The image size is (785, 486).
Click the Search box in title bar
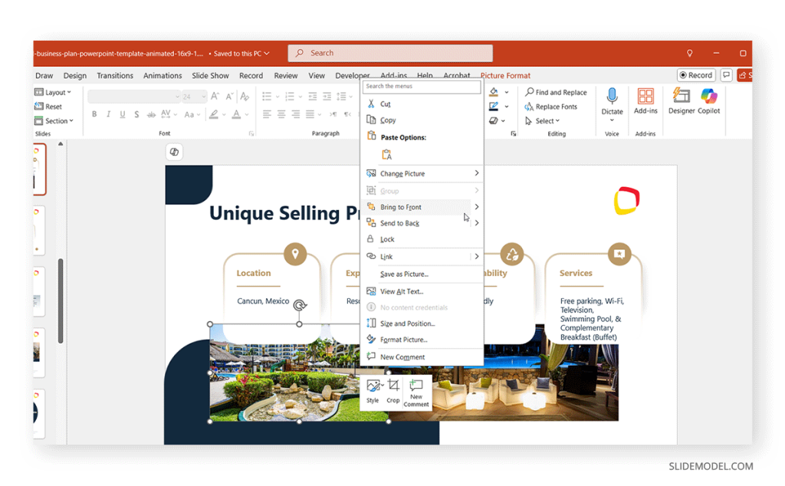point(390,53)
